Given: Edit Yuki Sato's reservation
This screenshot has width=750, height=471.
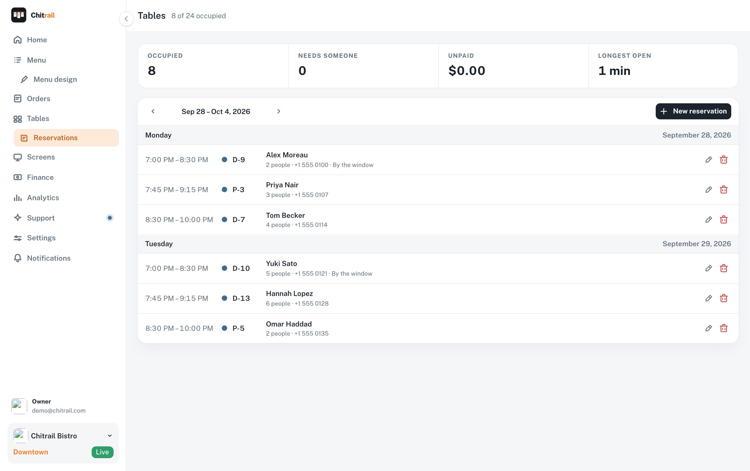Looking at the screenshot, I should (x=708, y=268).
